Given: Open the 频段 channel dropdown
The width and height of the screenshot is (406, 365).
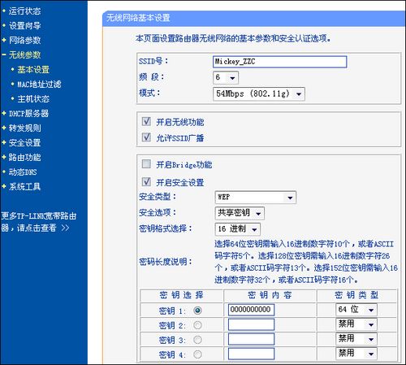Looking at the screenshot, I should tap(226, 78).
